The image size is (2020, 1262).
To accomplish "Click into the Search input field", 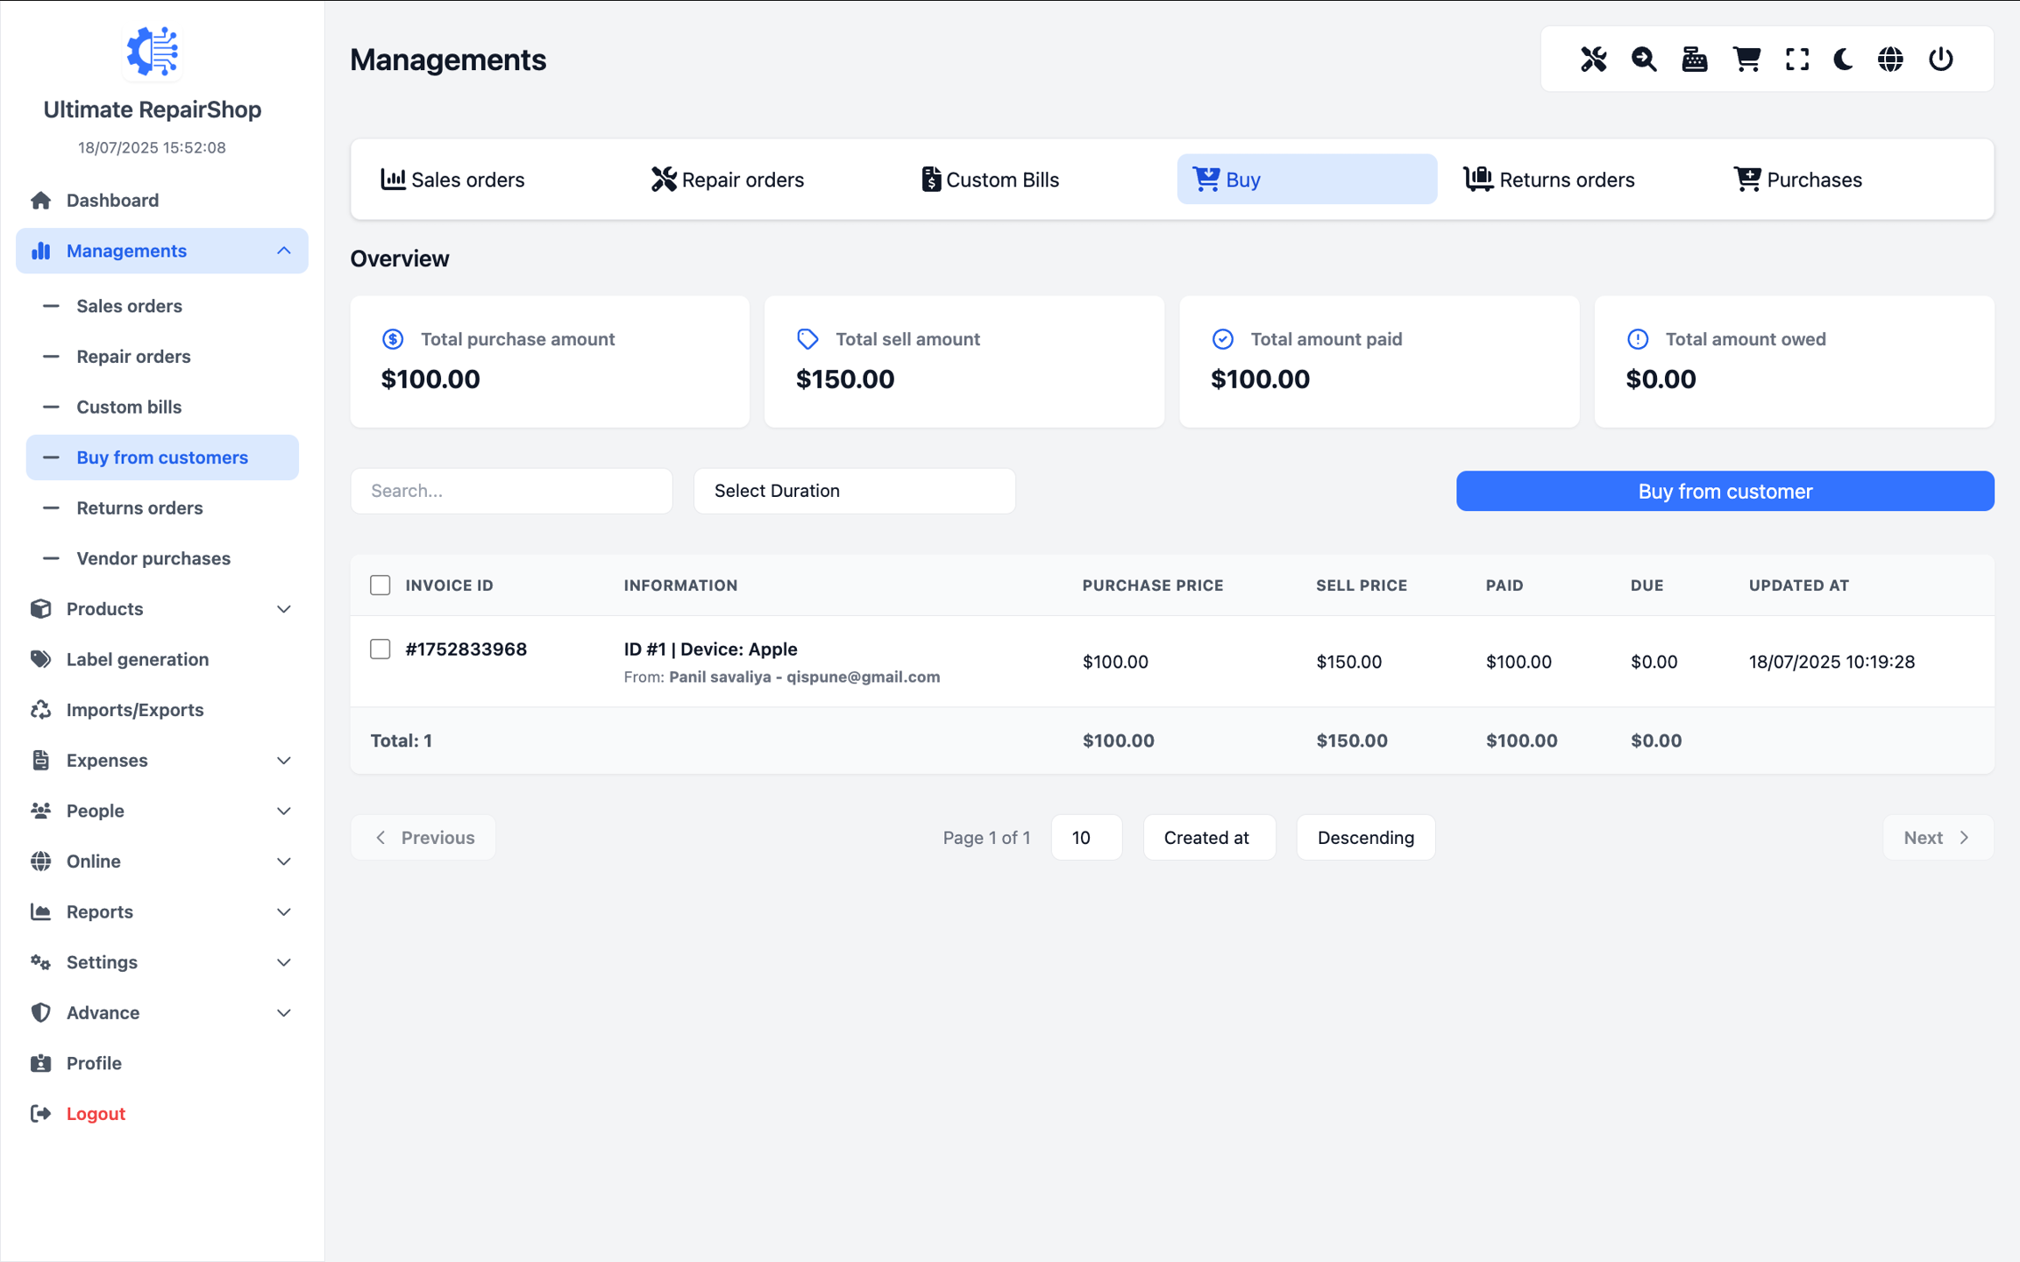I will pyautogui.click(x=511, y=491).
